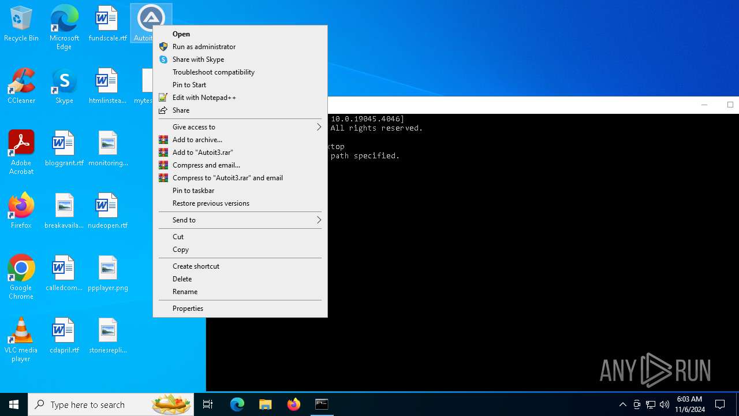Image resolution: width=739 pixels, height=416 pixels.
Task: Select the storiesrepli... image file icon
Action: click(x=108, y=336)
